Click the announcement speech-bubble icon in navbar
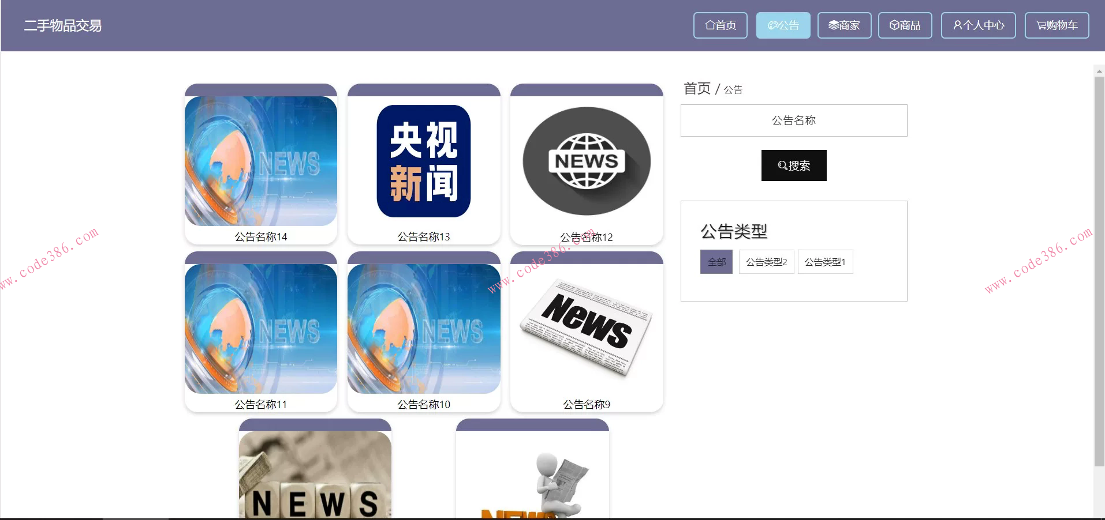 click(x=772, y=25)
